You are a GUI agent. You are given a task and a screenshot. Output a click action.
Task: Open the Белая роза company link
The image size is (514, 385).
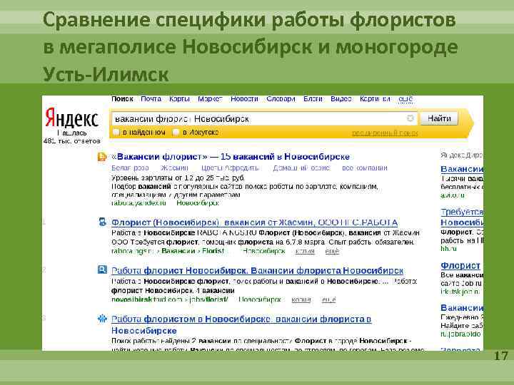(x=130, y=168)
